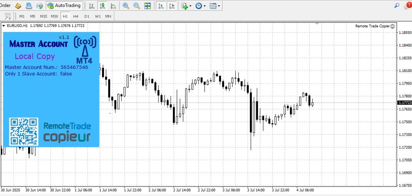Screen dimensions: 412x196
Task: Click the 1.18100 price scale label
Action: tap(405, 71)
